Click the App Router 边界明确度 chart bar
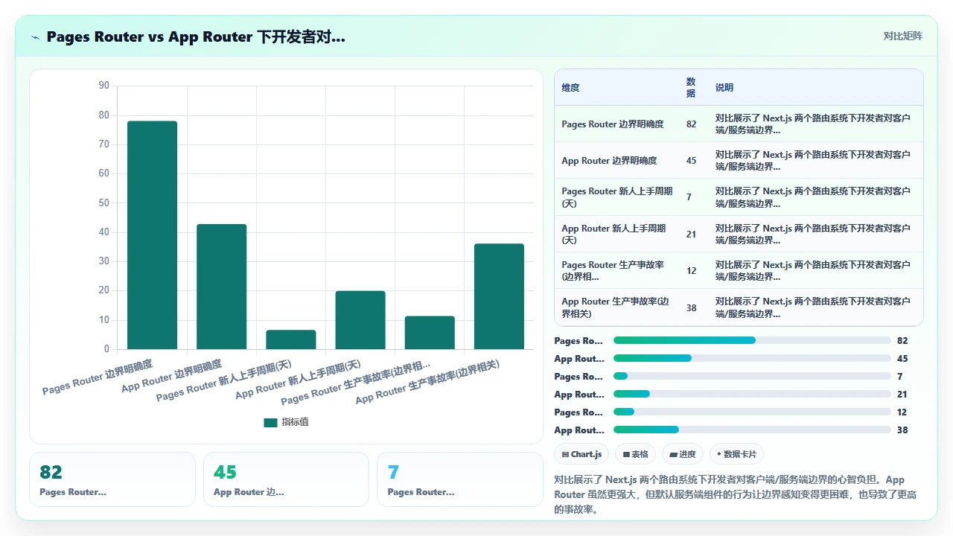The height and width of the screenshot is (536, 953). 221,287
